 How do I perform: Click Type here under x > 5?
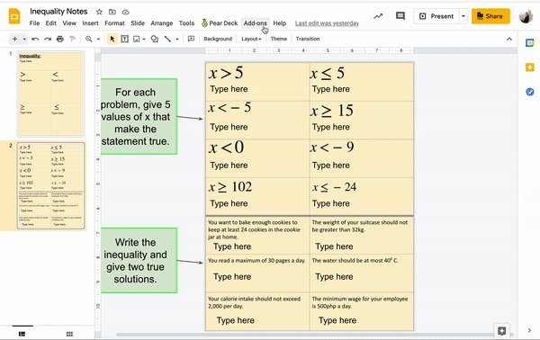pos(229,89)
